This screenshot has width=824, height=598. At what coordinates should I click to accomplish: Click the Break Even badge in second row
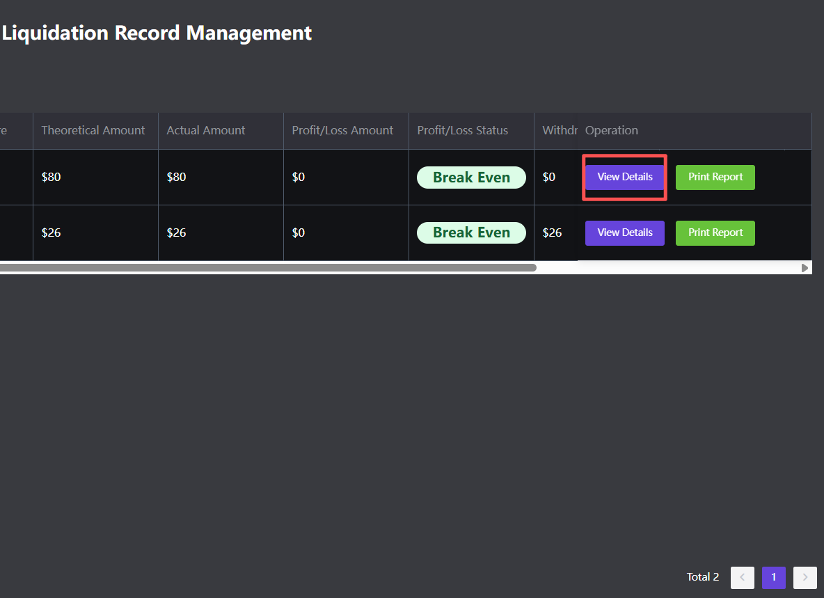(x=471, y=233)
